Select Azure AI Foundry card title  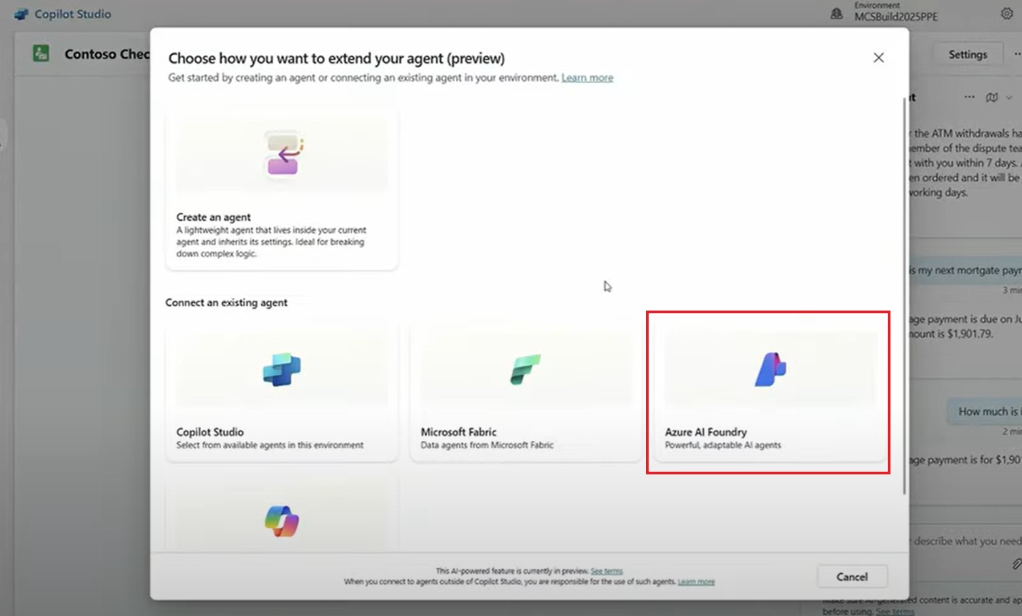click(x=705, y=432)
